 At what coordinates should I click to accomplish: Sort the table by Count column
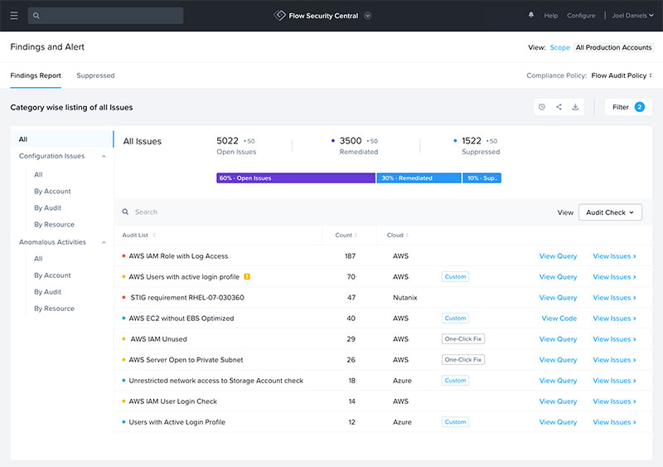pos(344,236)
